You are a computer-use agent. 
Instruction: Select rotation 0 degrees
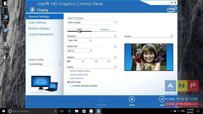pos(69,61)
